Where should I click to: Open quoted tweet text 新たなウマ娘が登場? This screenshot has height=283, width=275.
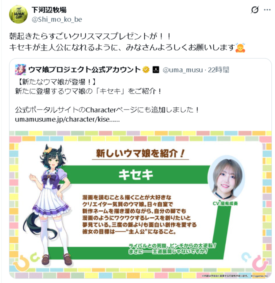(57, 82)
